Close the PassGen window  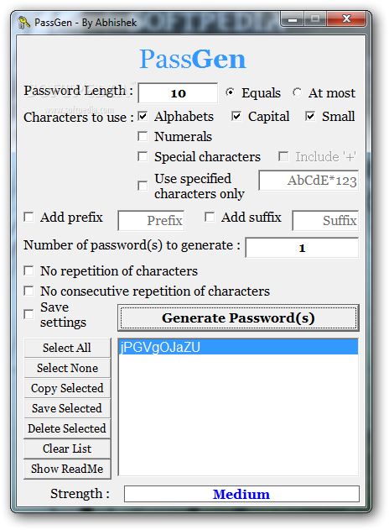tap(345, 19)
